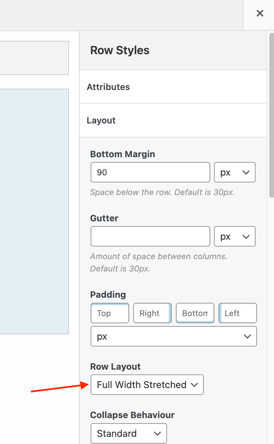274x444 pixels.
Task: Click the Bottom Margin value field
Action: tap(150, 172)
